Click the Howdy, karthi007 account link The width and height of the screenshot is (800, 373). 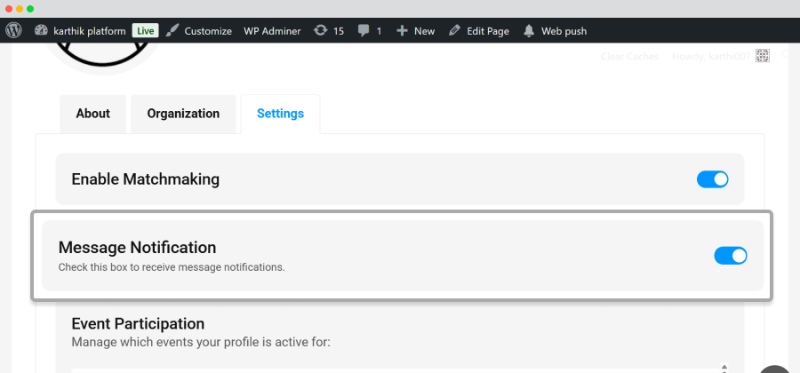[711, 57]
